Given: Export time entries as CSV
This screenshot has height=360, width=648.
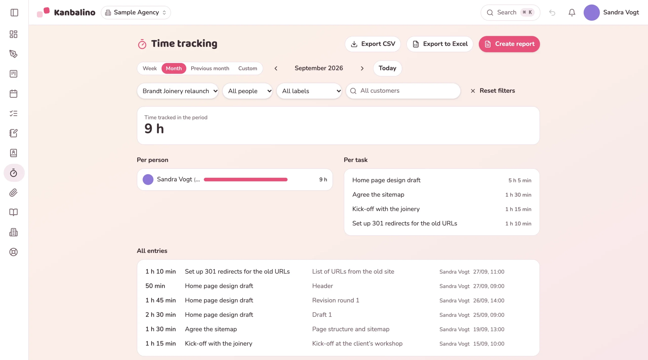Looking at the screenshot, I should pos(373,44).
